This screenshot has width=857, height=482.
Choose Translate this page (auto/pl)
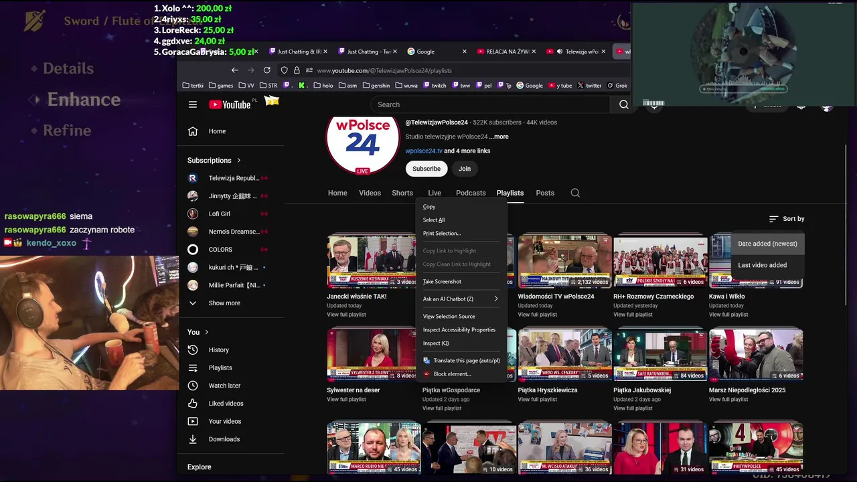(x=461, y=360)
